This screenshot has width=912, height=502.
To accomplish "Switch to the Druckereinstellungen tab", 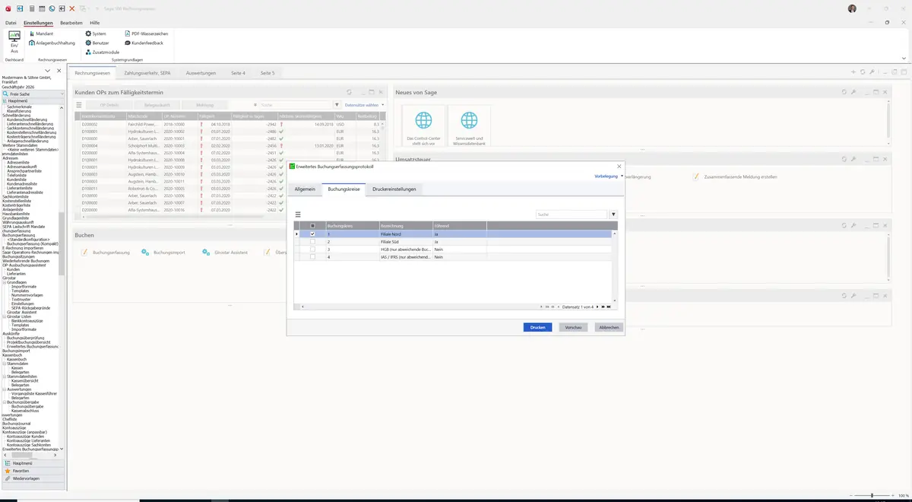I will tap(394, 189).
